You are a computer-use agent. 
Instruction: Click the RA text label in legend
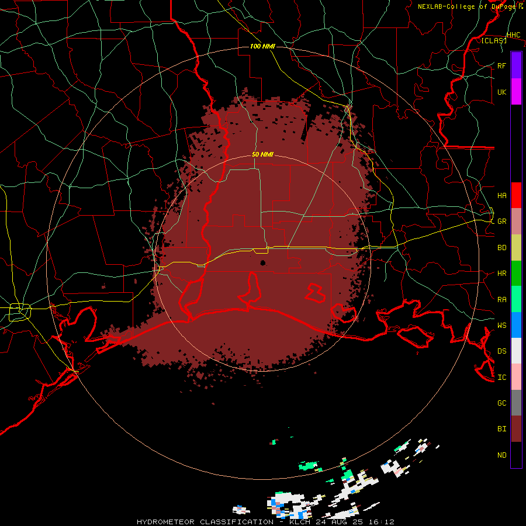point(501,300)
